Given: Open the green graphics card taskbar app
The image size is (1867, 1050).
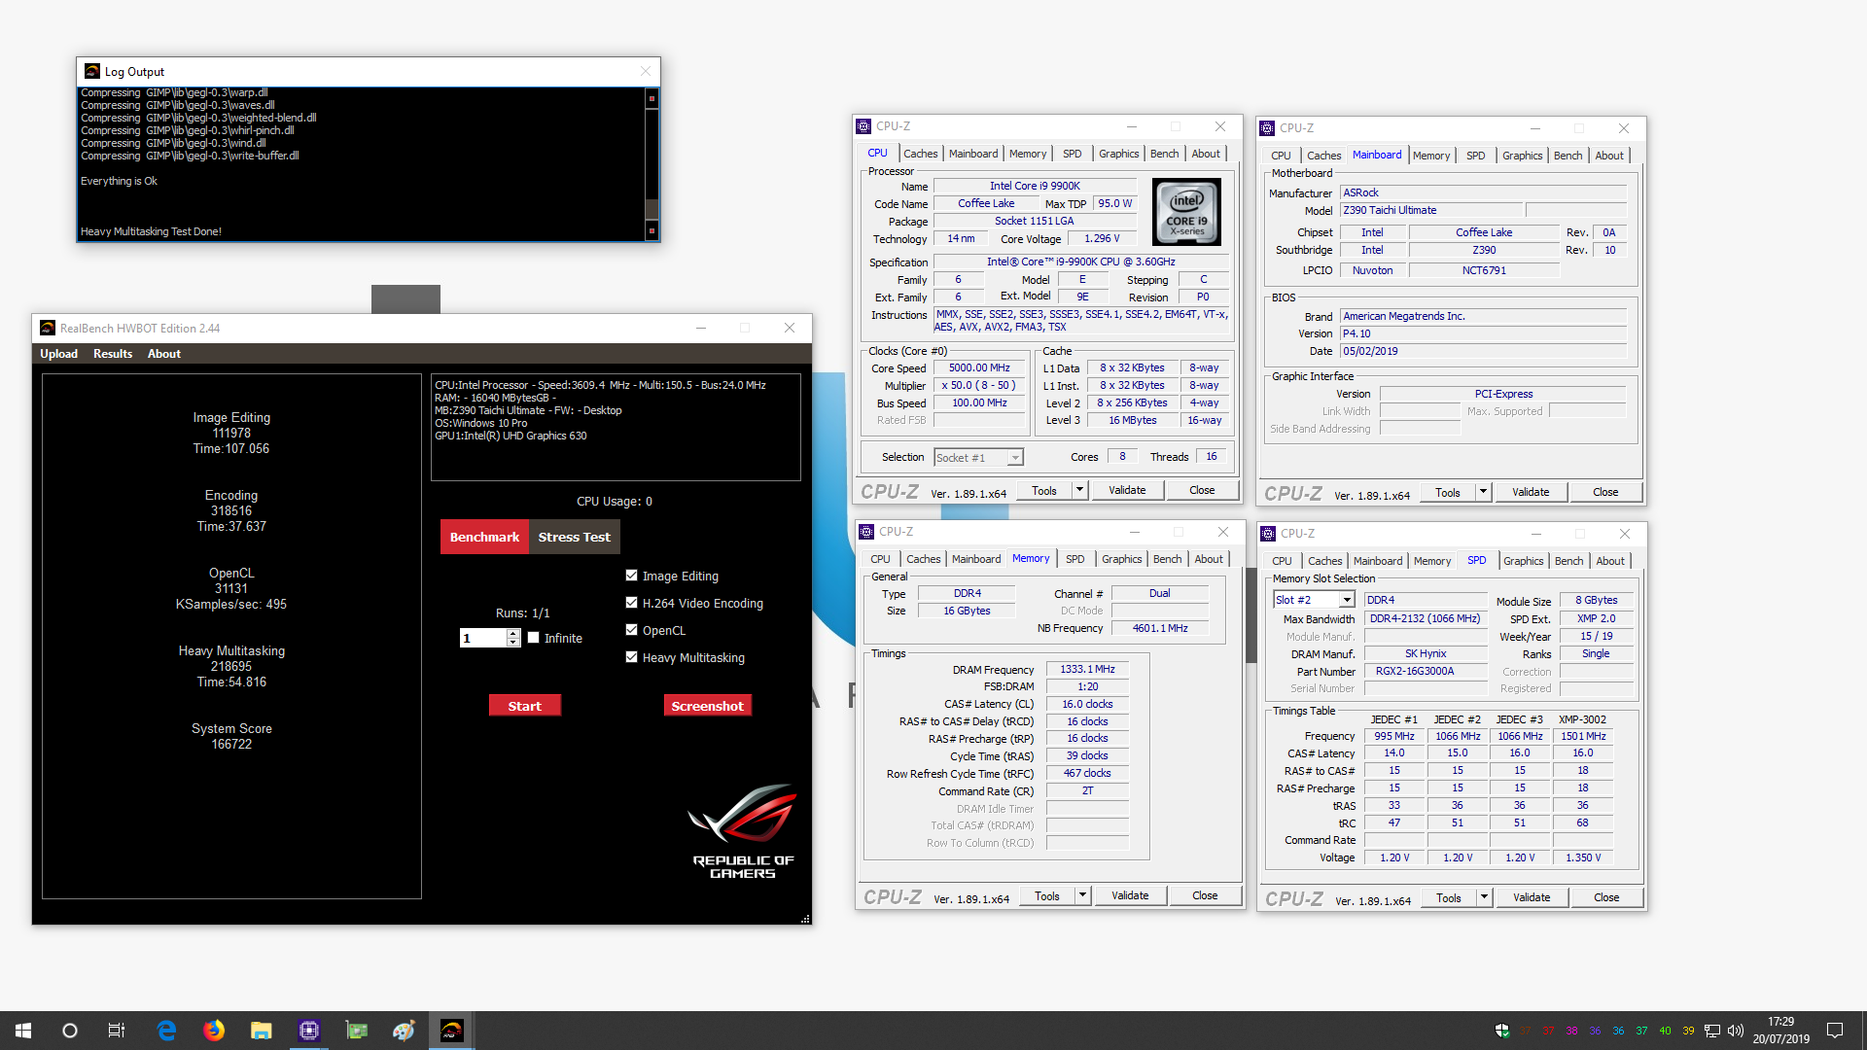Looking at the screenshot, I should click(x=357, y=1031).
